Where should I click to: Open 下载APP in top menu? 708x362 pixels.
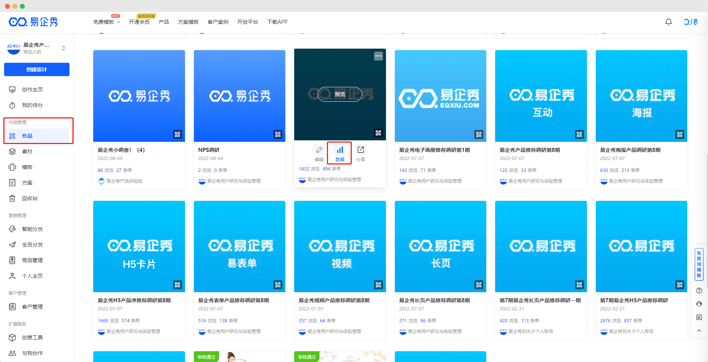coord(277,22)
